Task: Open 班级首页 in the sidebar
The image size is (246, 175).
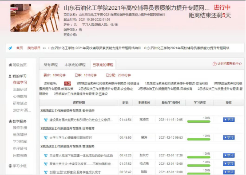Action: pos(20,65)
